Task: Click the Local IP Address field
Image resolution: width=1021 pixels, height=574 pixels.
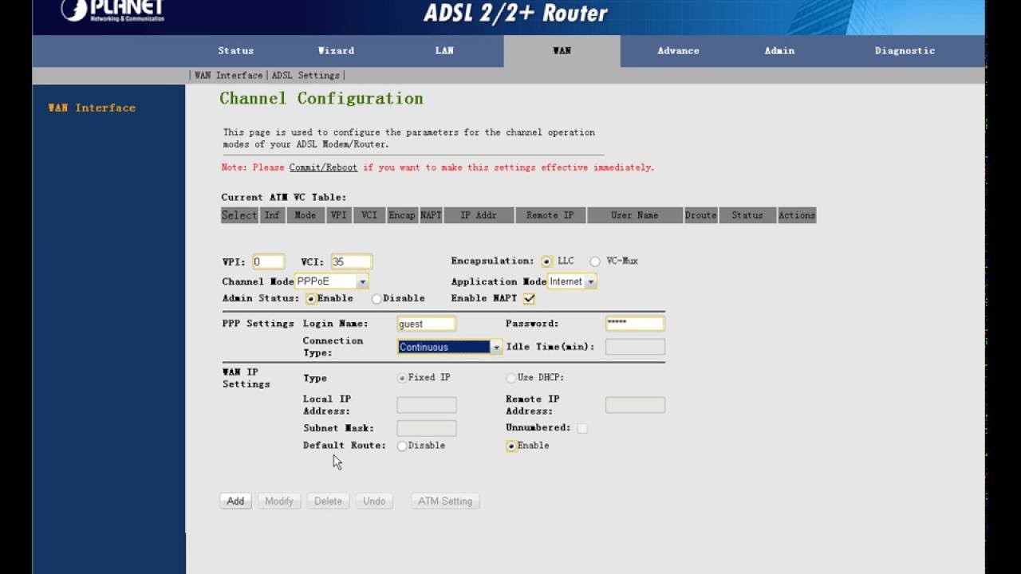Action: 427,405
